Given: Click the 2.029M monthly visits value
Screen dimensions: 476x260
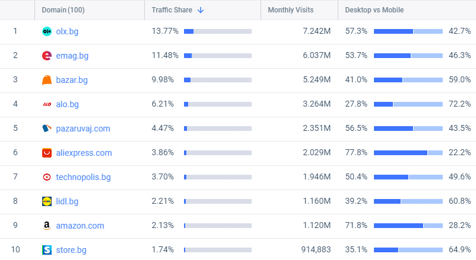Looking at the screenshot, I should click(316, 152).
